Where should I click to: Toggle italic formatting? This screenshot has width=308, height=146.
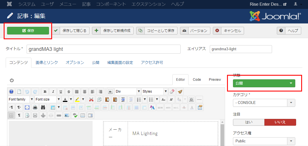(x=53, y=91)
